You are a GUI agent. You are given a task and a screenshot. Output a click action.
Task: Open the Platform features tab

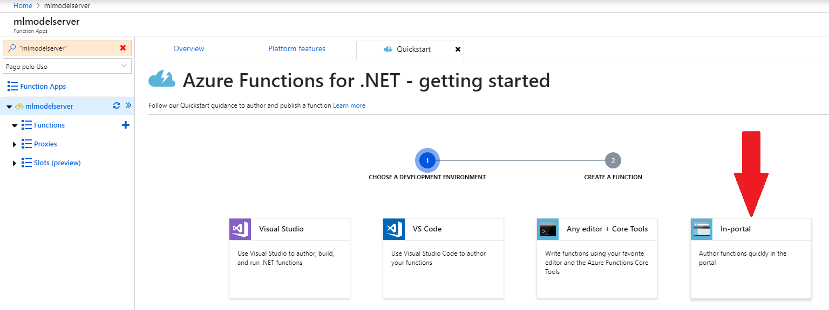coord(297,48)
